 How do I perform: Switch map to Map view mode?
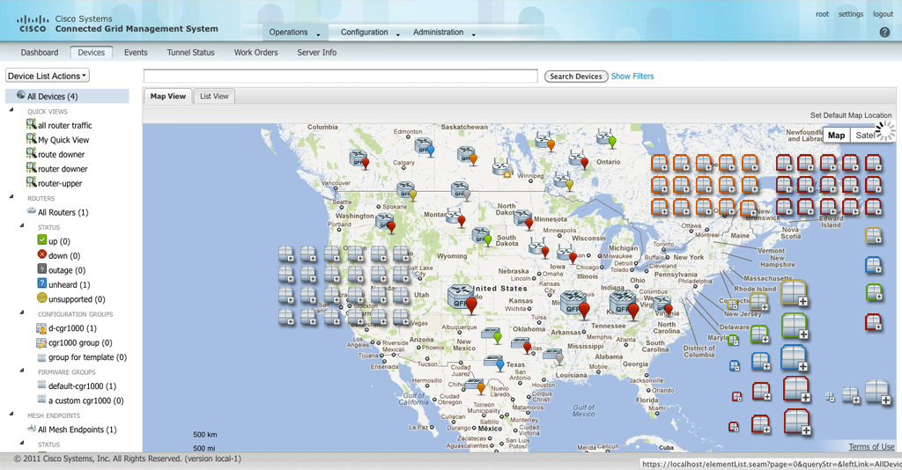pyautogui.click(x=836, y=135)
